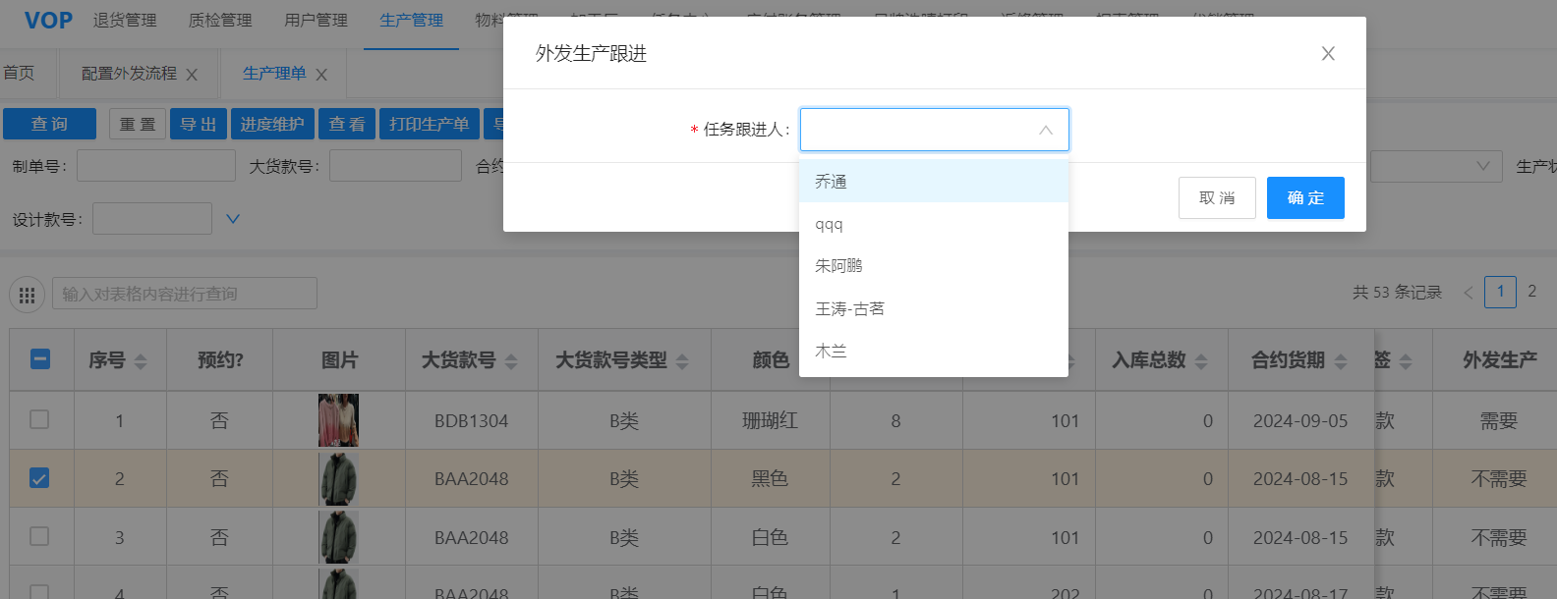
Task: Sort by 大货款号类型 column arrows
Action: (682, 361)
